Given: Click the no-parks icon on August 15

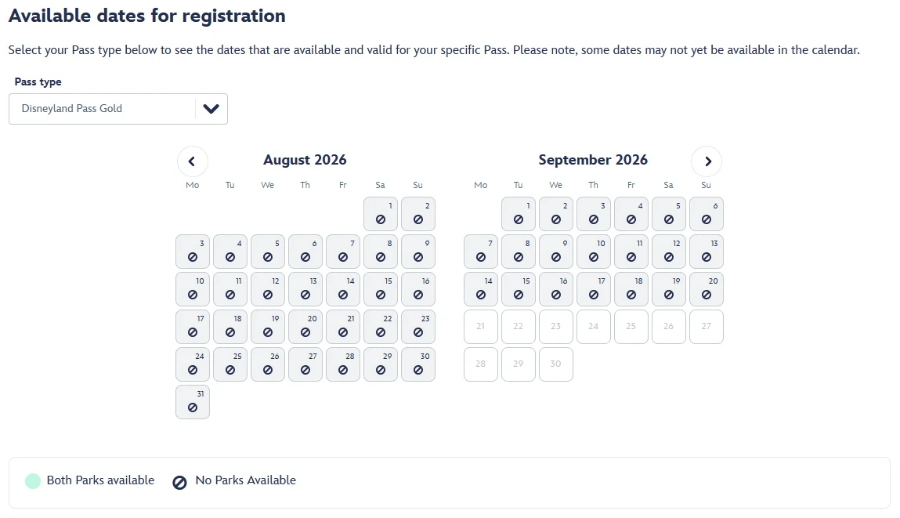Looking at the screenshot, I should (x=381, y=295).
